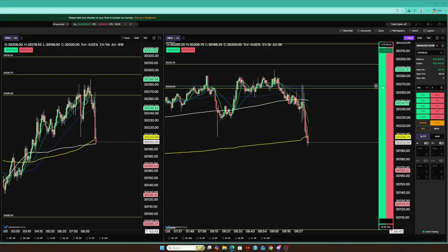
Task: Switch to SL/TP tab
Action: (x=423, y=136)
